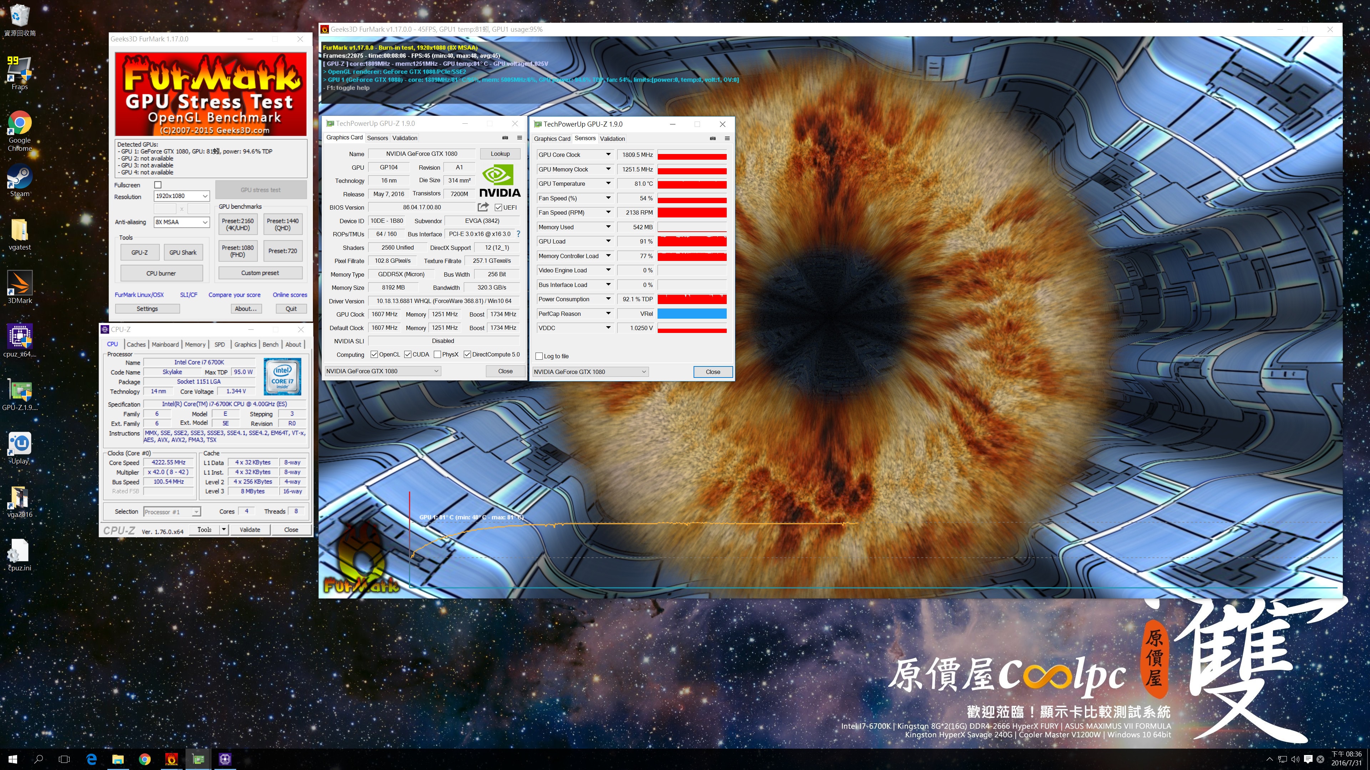Image resolution: width=1370 pixels, height=770 pixels.
Task: Open the Fraps desktop shortcut
Action: 20,73
